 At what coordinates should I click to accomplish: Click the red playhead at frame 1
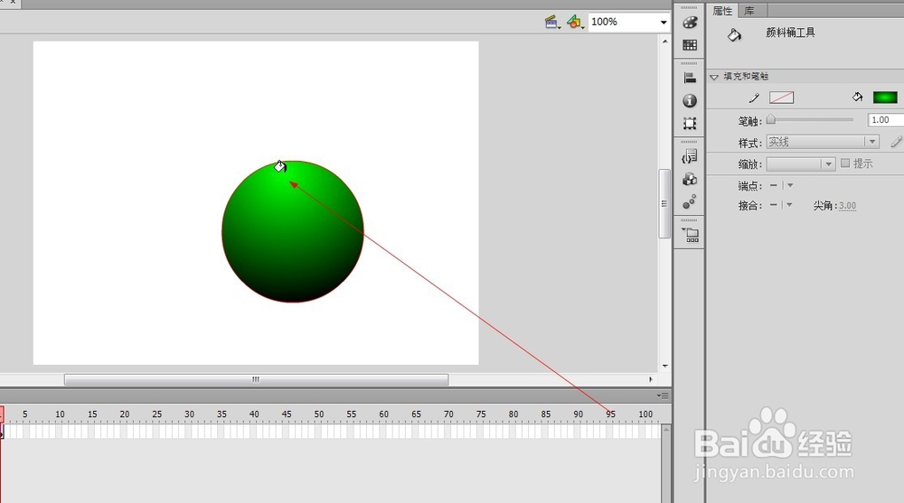(2, 414)
